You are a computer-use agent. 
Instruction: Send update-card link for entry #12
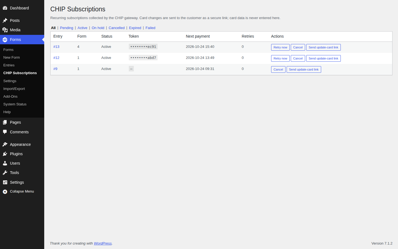click(x=323, y=58)
